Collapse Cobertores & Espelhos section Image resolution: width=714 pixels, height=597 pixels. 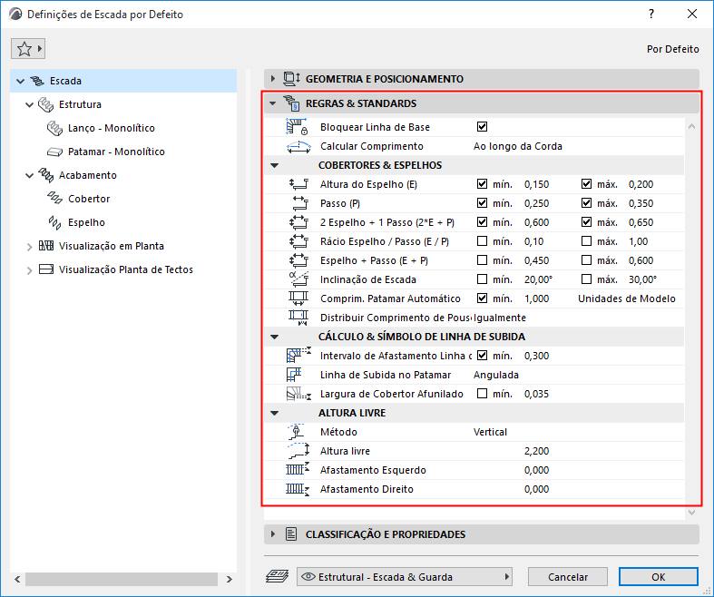tap(275, 165)
